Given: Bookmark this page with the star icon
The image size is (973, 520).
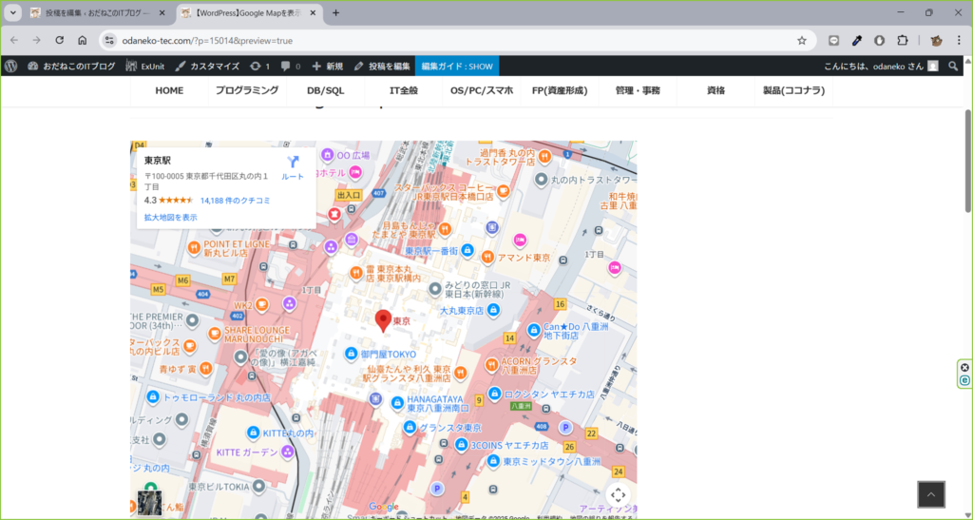Looking at the screenshot, I should point(802,41).
